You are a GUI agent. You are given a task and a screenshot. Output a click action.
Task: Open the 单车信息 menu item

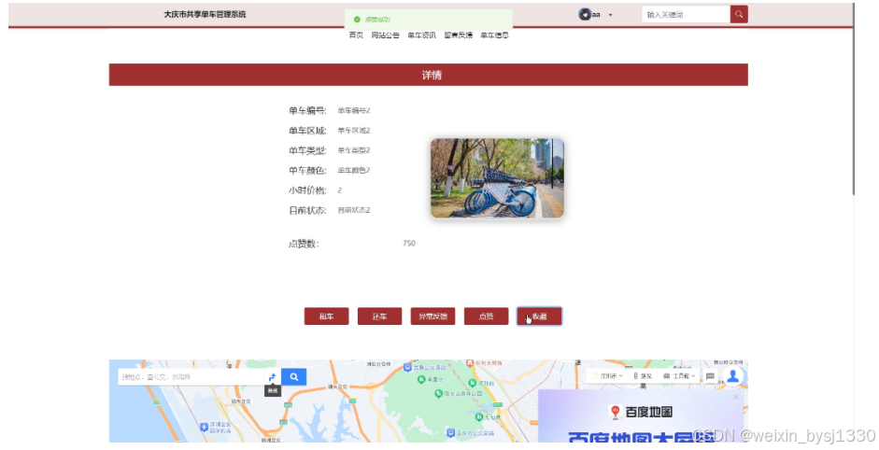coord(494,35)
